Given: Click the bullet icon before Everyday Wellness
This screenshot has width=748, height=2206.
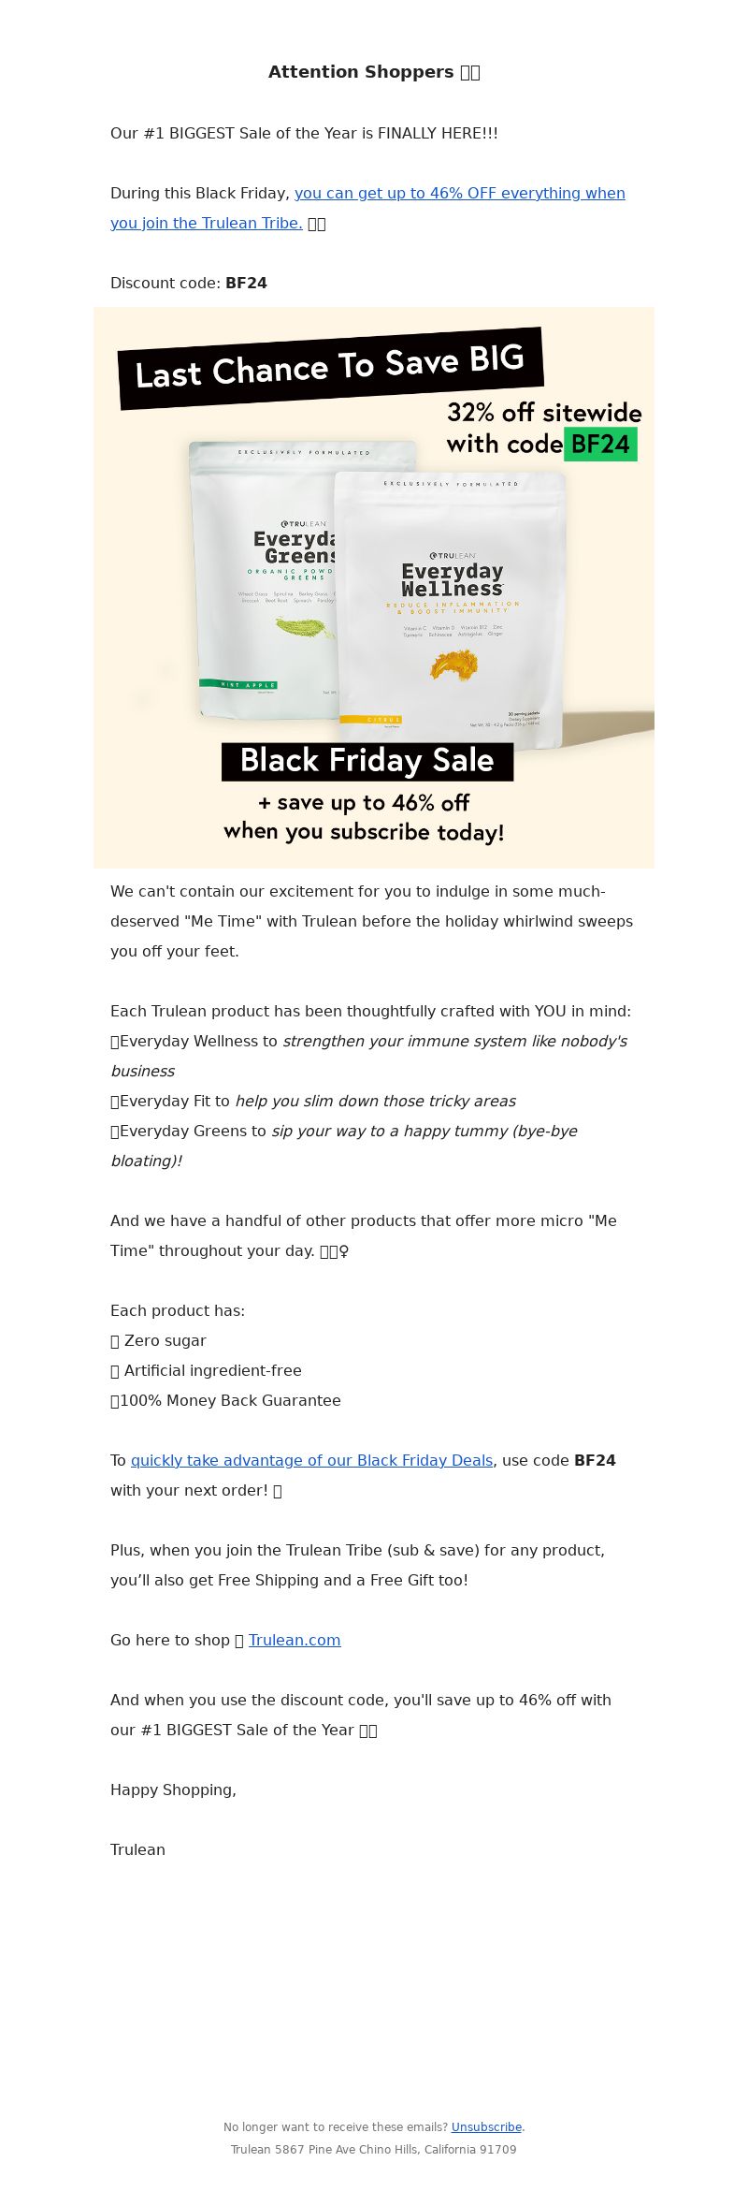Looking at the screenshot, I should pyautogui.click(x=115, y=1041).
